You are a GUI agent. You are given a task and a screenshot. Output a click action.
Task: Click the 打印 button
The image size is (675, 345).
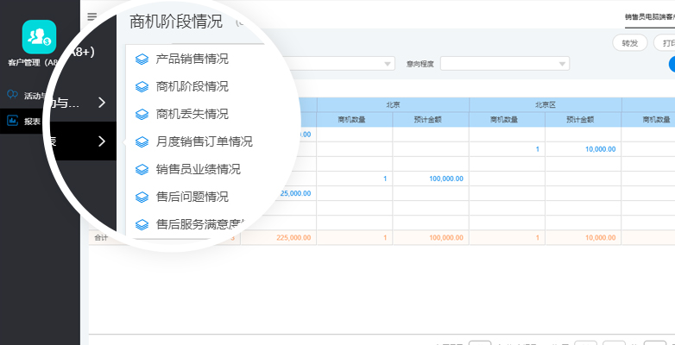[665, 42]
